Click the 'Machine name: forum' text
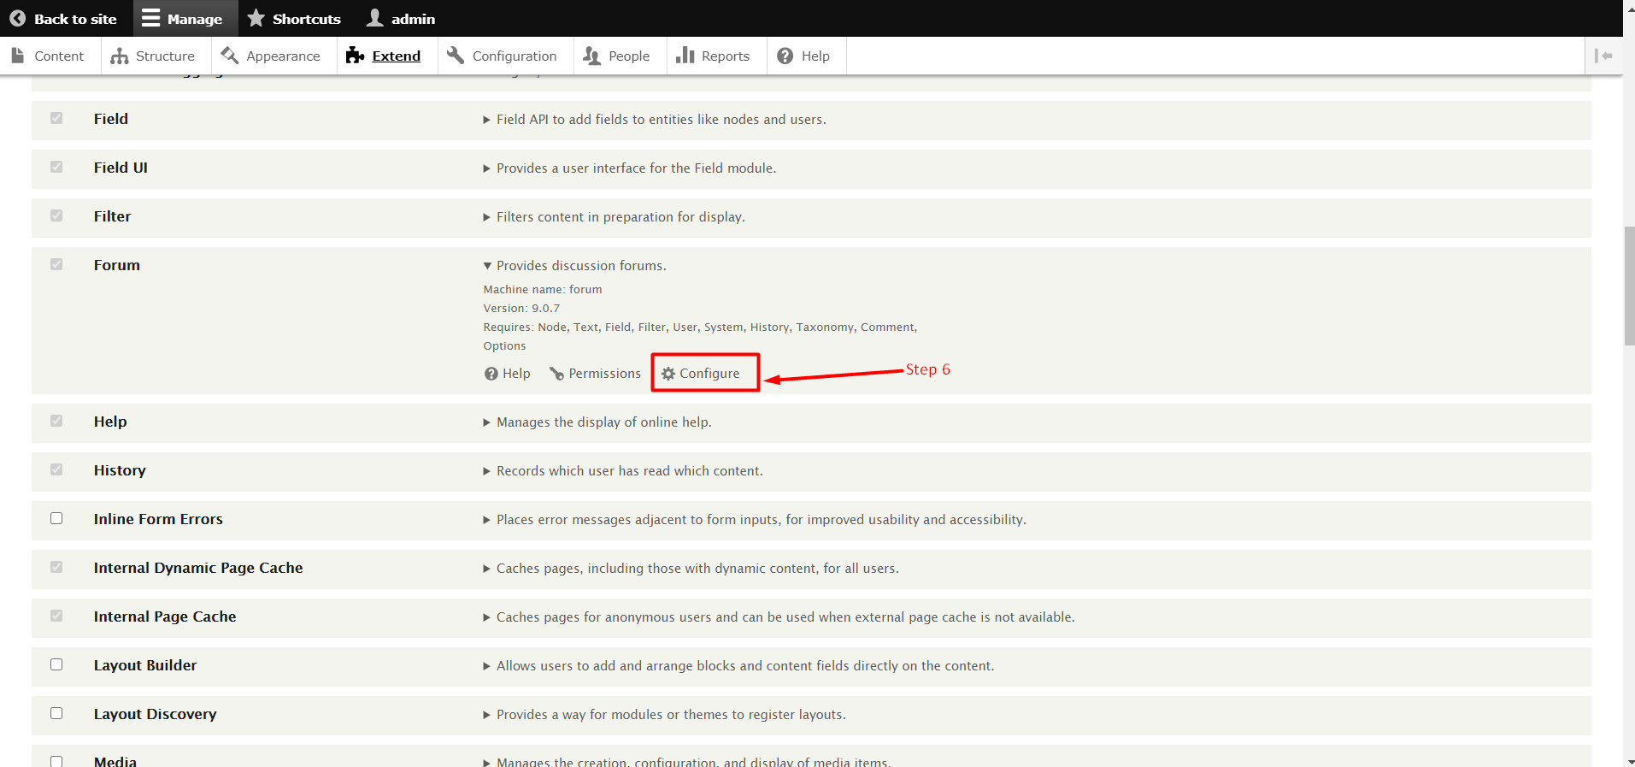Image resolution: width=1635 pixels, height=767 pixels. (x=543, y=290)
